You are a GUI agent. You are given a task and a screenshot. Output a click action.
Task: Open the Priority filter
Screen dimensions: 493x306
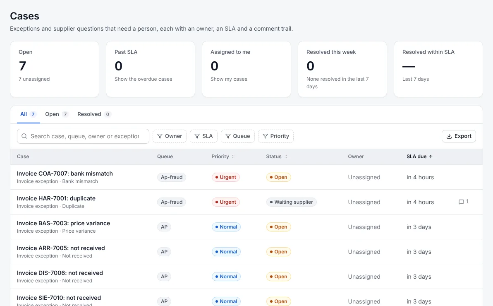click(x=276, y=136)
